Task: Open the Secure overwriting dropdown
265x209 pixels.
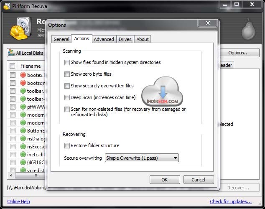Action: tap(142, 158)
